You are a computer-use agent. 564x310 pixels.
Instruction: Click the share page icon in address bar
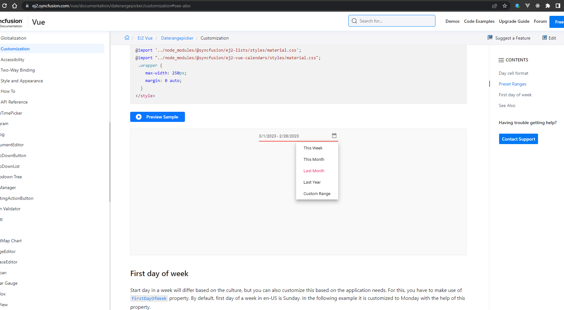[x=495, y=6]
